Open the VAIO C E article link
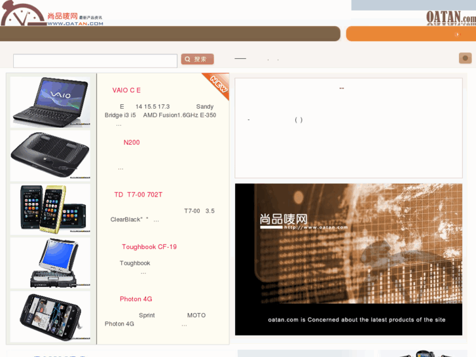 pyautogui.click(x=126, y=90)
